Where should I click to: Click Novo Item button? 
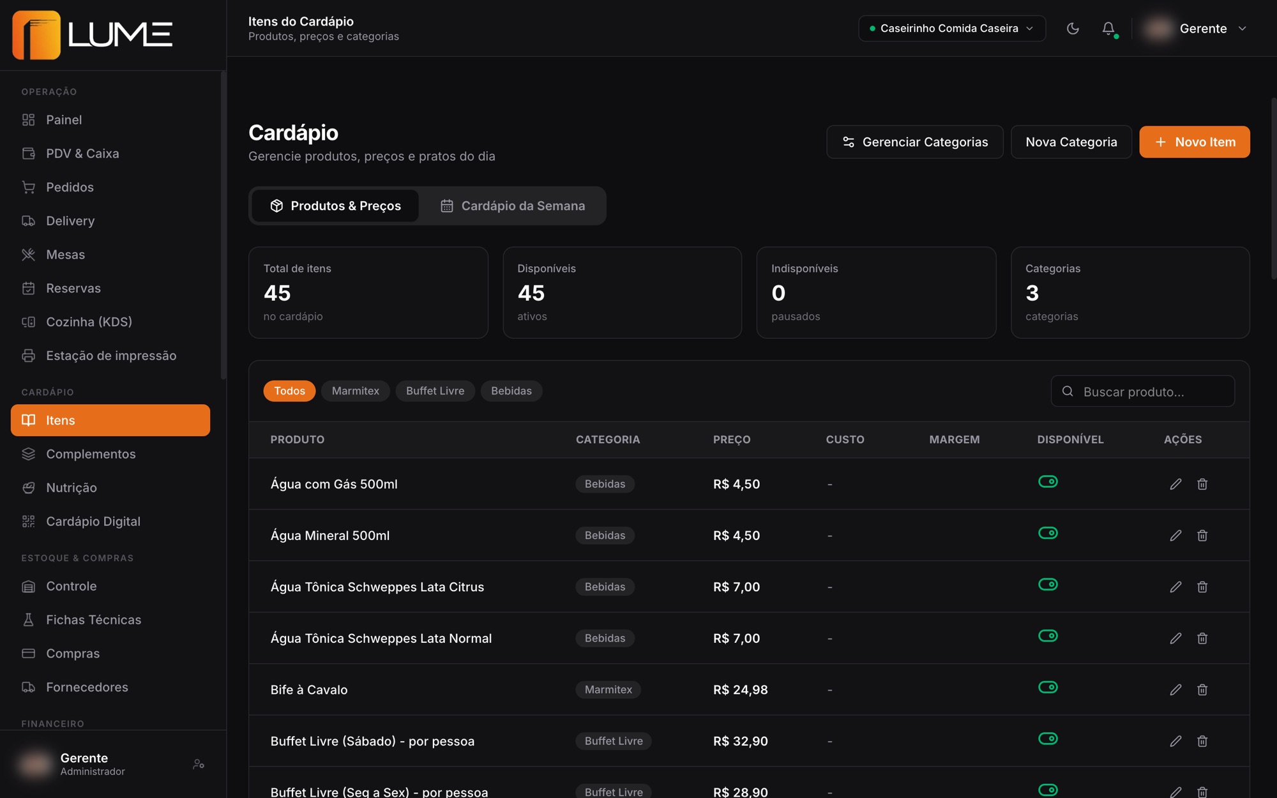pyautogui.click(x=1194, y=142)
